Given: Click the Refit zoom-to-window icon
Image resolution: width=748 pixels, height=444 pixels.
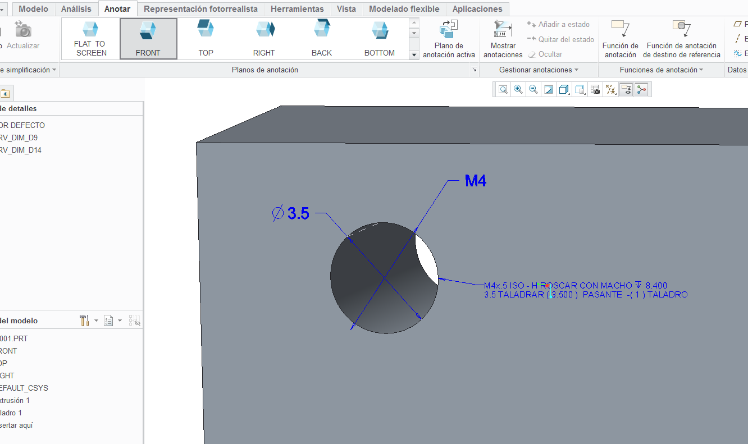Looking at the screenshot, I should pyautogui.click(x=503, y=89).
